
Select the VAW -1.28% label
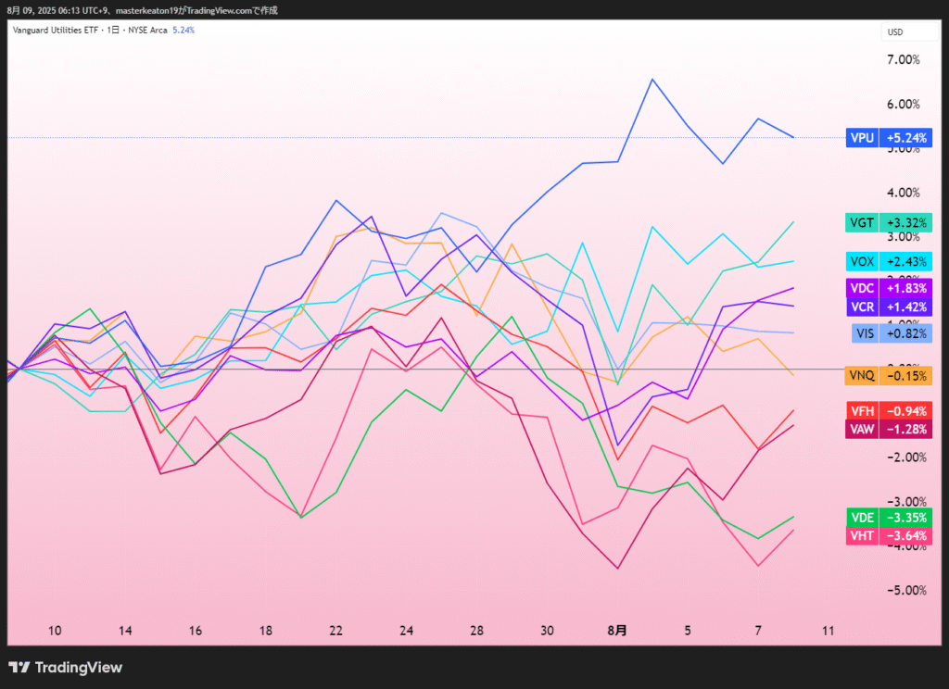pyautogui.click(x=889, y=429)
